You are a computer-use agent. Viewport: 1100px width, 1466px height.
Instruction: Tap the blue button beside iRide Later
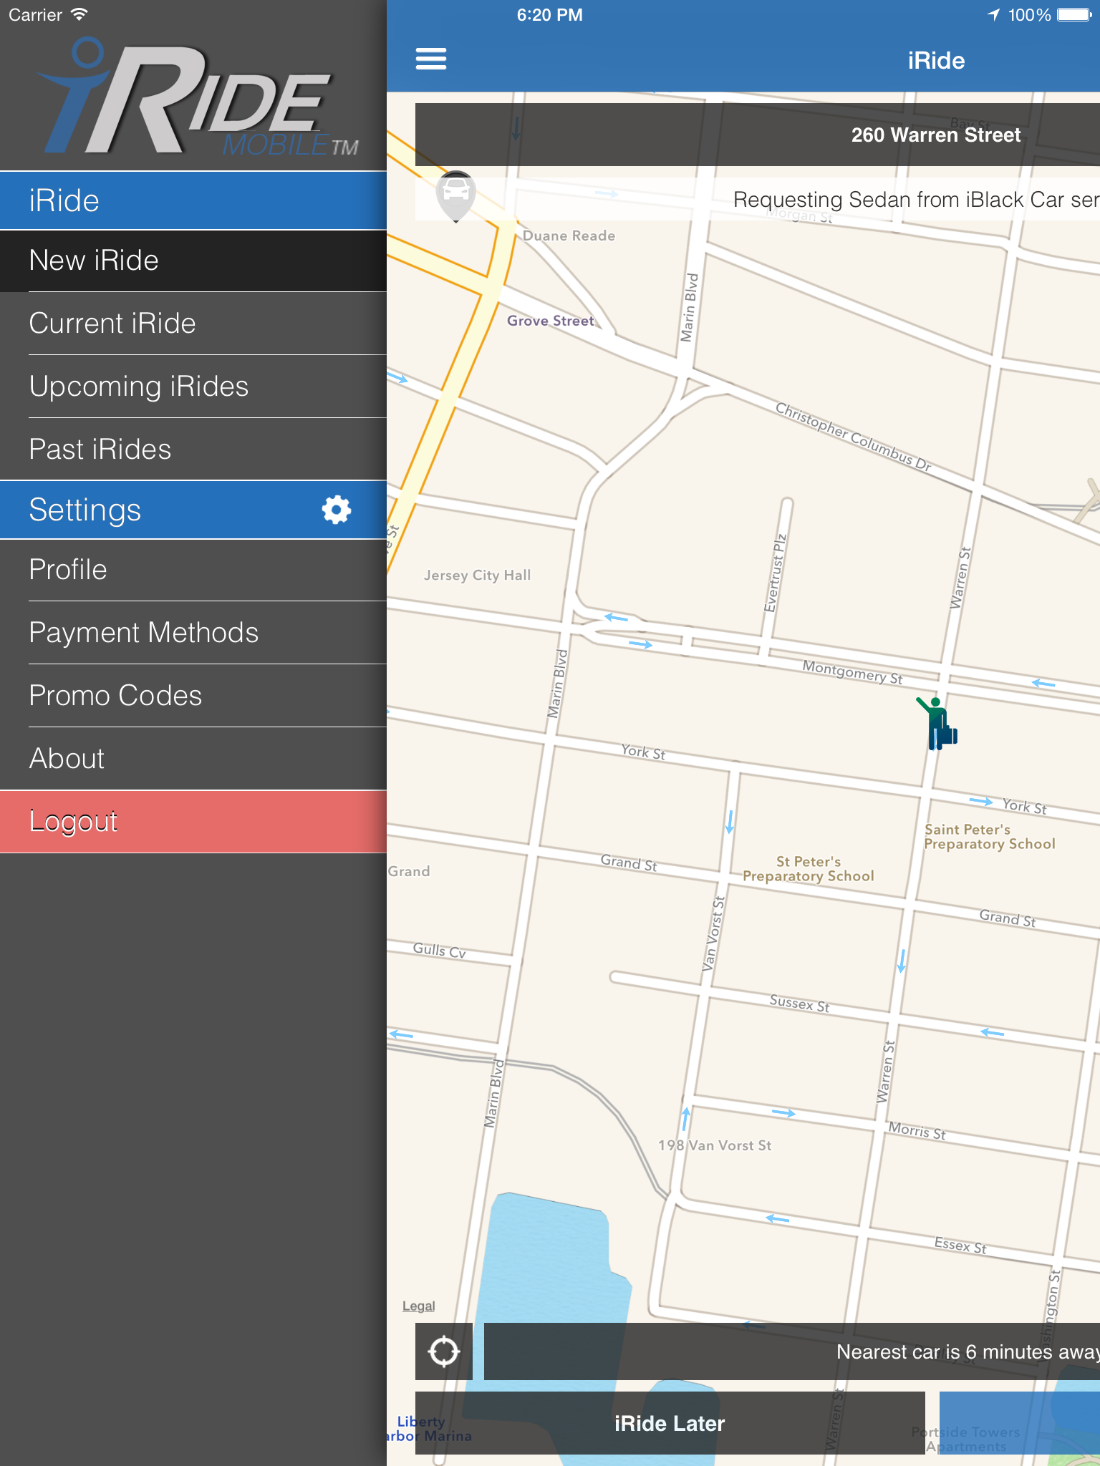(x=1020, y=1423)
